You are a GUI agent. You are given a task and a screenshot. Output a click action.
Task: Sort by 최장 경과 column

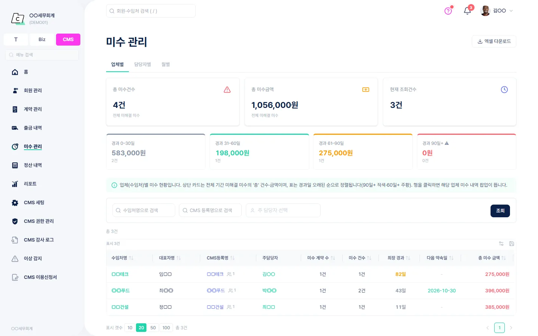coord(399,258)
